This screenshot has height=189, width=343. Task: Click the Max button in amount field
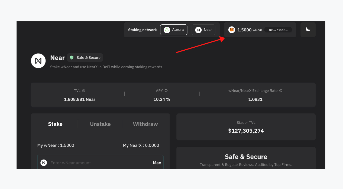(x=157, y=163)
